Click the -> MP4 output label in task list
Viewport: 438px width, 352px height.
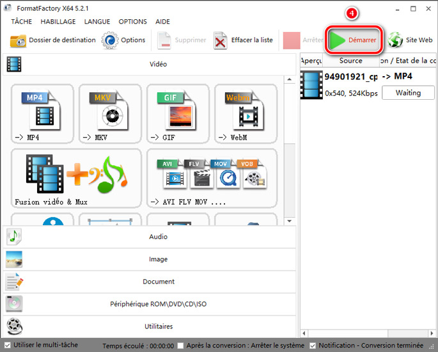tap(397, 76)
